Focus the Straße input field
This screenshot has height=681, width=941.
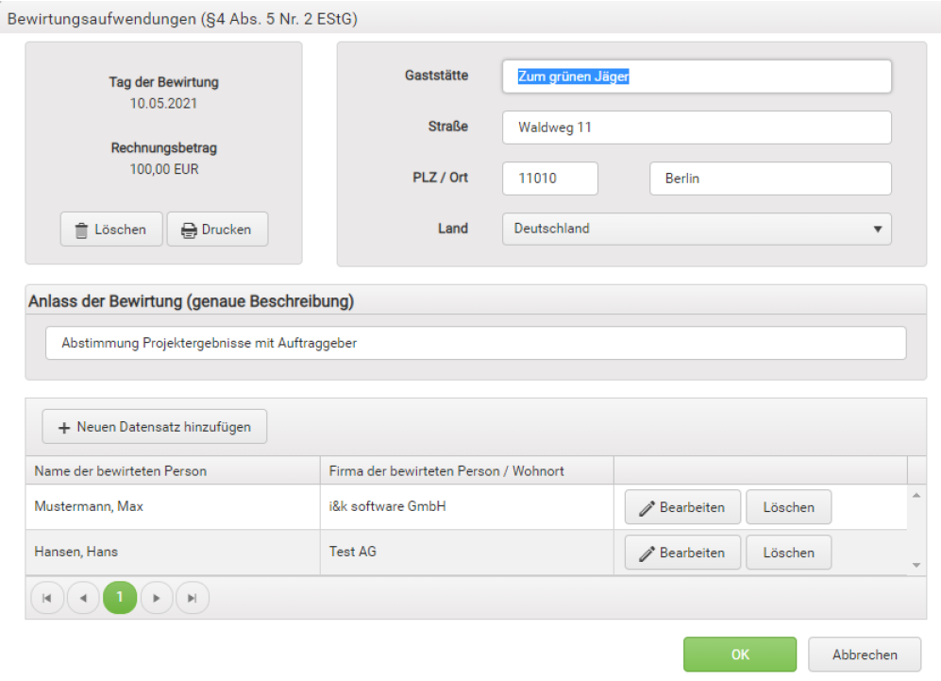(697, 128)
